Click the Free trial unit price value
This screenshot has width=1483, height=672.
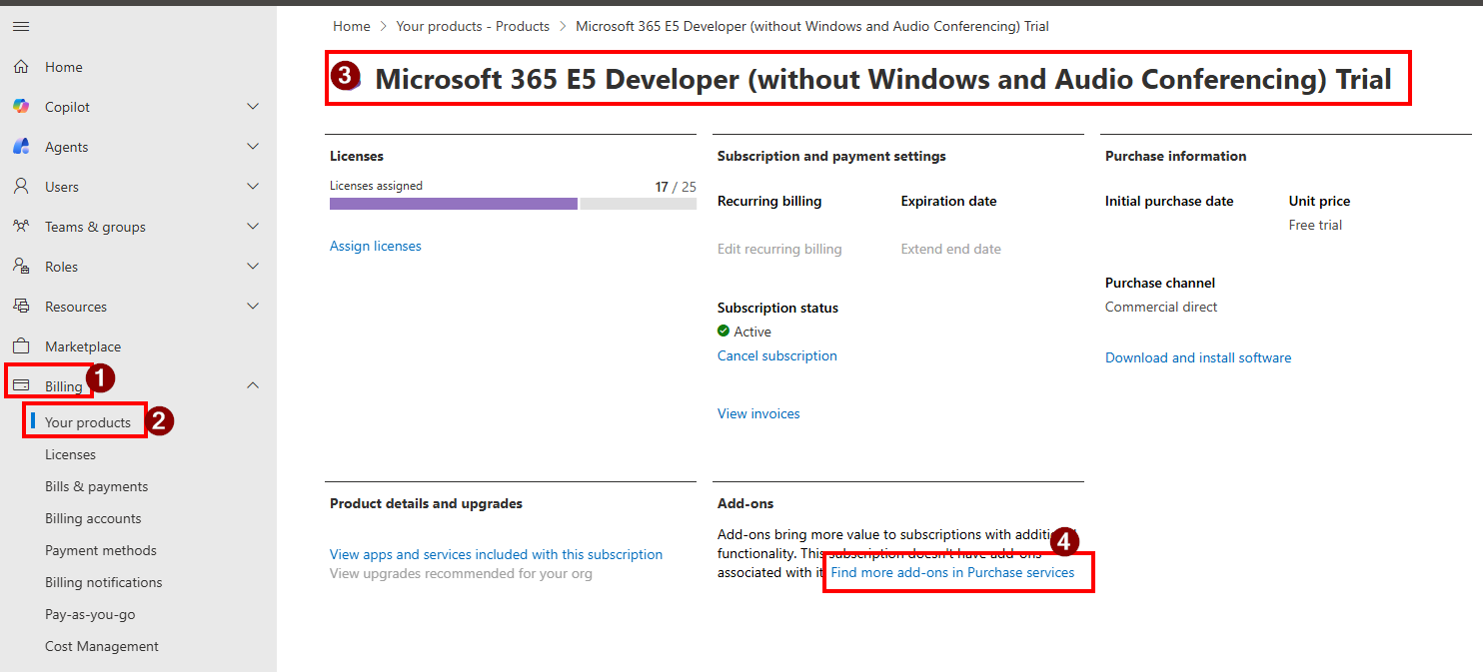(1315, 225)
